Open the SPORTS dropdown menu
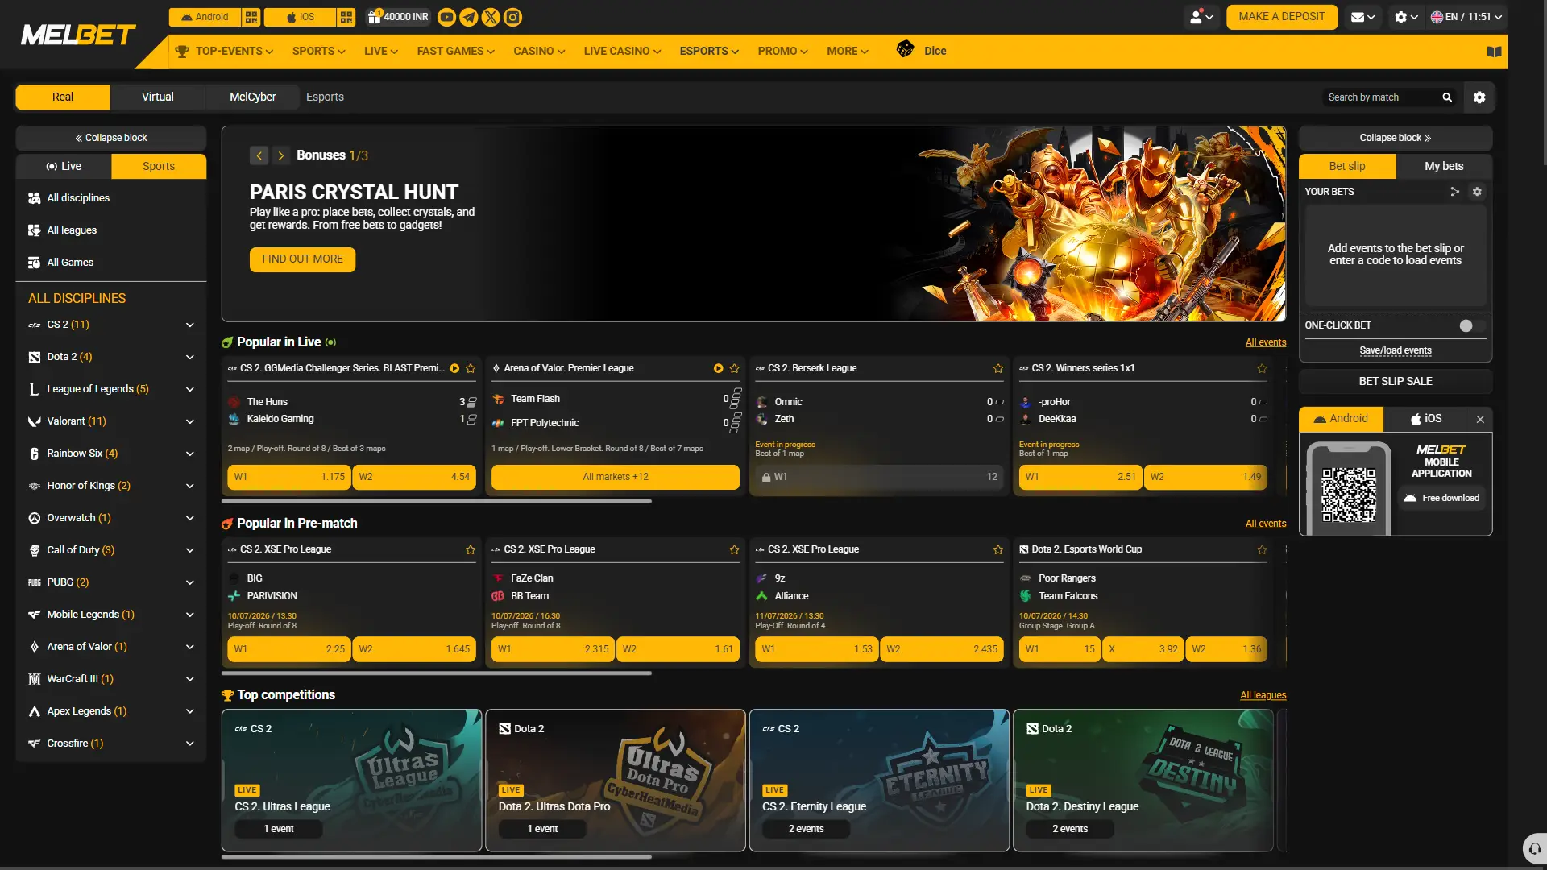The width and height of the screenshot is (1547, 870). tap(318, 51)
